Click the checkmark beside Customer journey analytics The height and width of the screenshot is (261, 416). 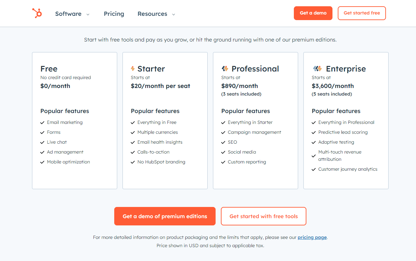(314, 169)
